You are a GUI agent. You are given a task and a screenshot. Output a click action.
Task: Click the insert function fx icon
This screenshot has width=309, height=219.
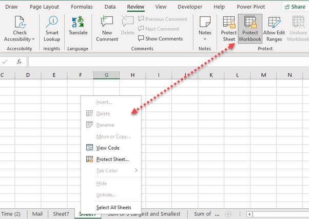point(20,62)
